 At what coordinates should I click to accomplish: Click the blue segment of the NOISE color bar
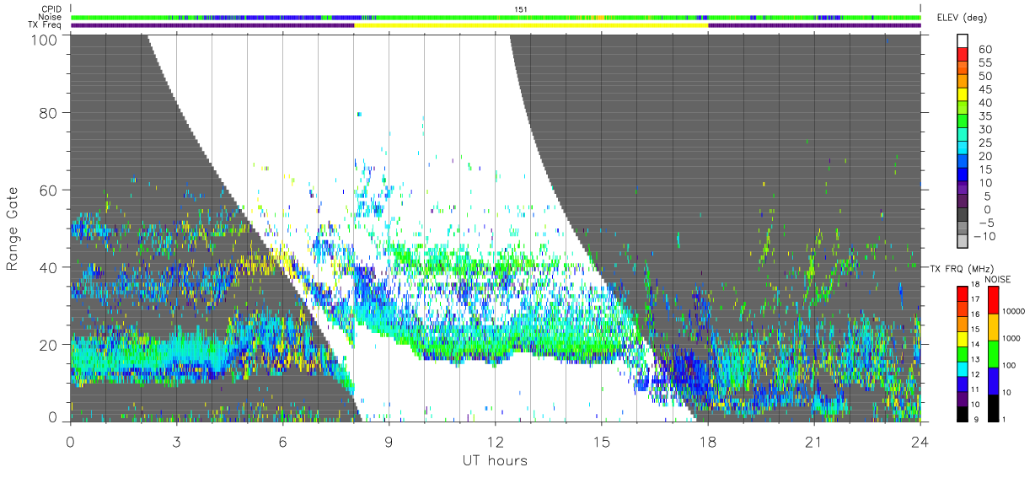[x=992, y=380]
